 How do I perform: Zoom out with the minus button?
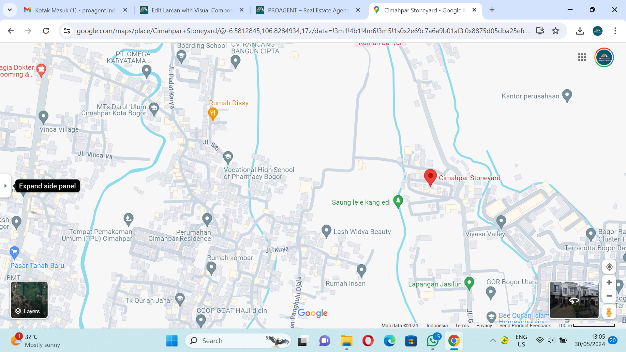pyautogui.click(x=609, y=296)
